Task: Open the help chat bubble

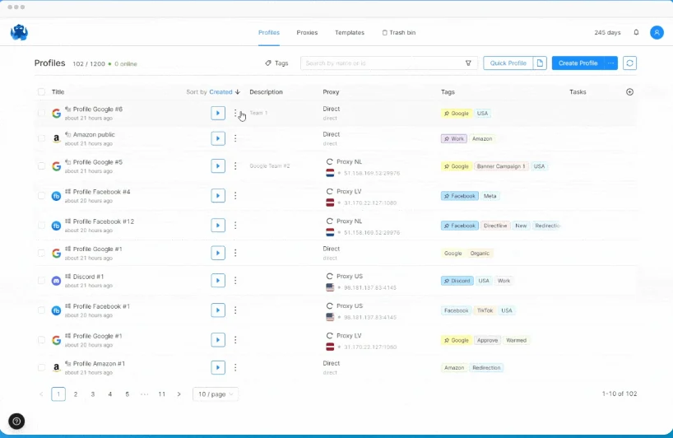Action: [x=16, y=422]
